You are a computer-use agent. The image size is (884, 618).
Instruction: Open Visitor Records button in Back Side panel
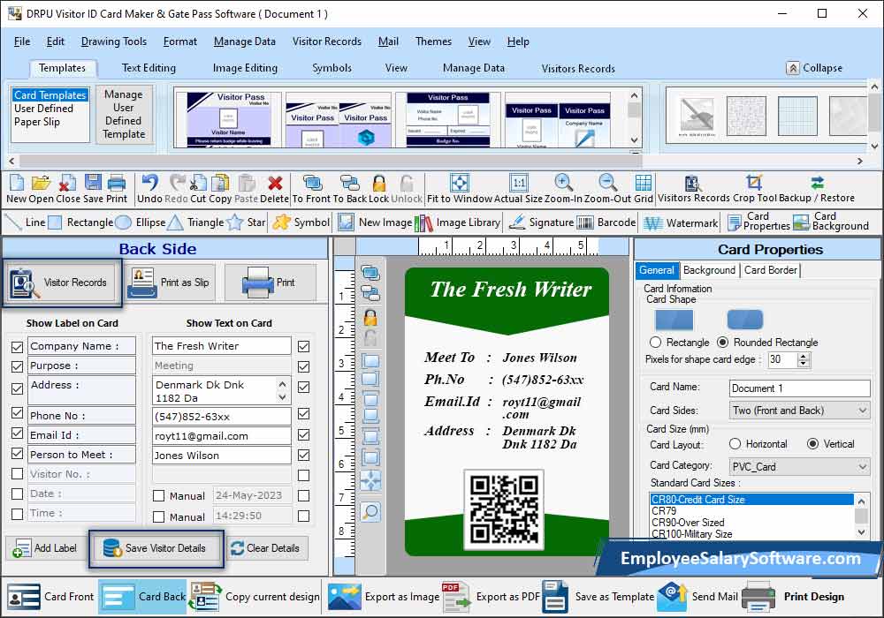[62, 283]
